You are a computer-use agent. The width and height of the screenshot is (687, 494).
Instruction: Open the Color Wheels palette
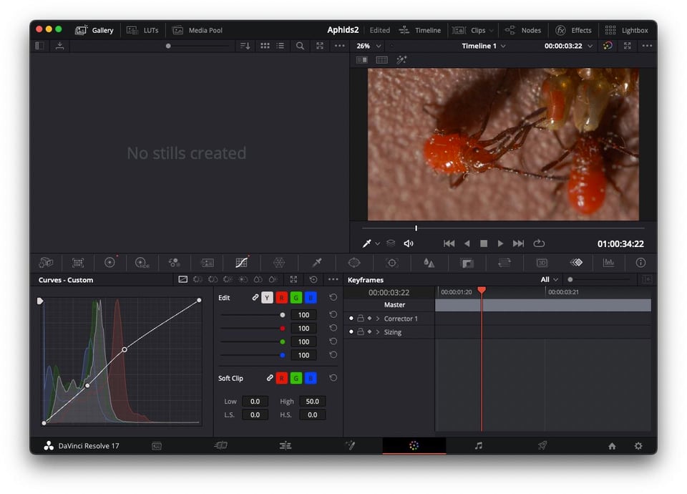click(x=109, y=263)
